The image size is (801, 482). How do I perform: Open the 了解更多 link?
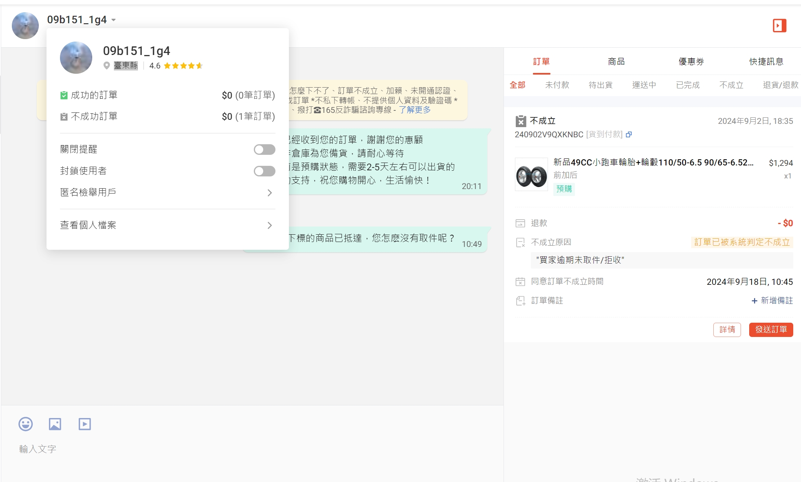click(x=415, y=110)
